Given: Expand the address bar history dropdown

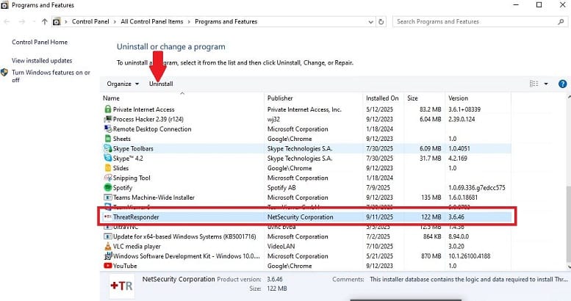Looking at the screenshot, I should (x=369, y=22).
